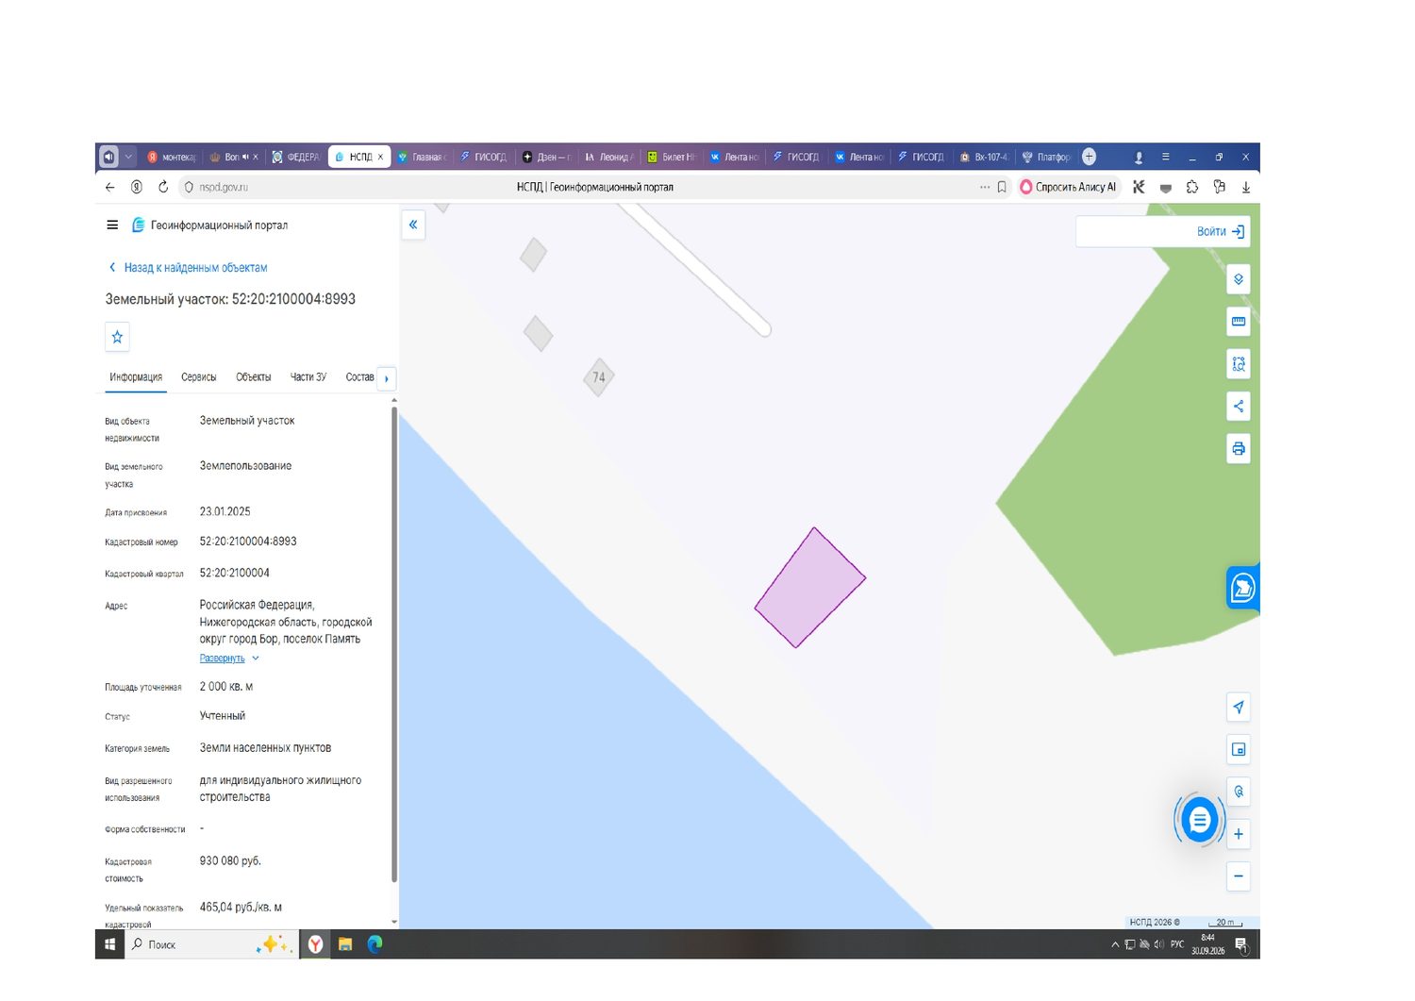This screenshot has width=1415, height=1001.
Task: Click Назад к найденным объектам link
Action: point(189,268)
